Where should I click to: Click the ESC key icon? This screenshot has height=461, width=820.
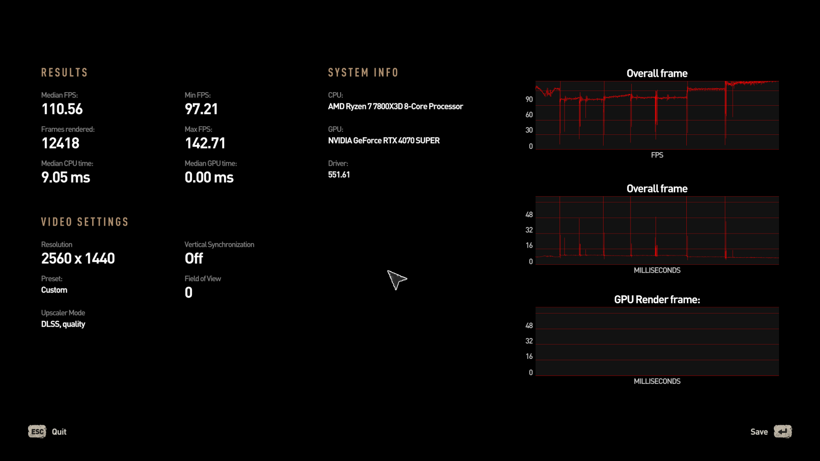tap(37, 431)
